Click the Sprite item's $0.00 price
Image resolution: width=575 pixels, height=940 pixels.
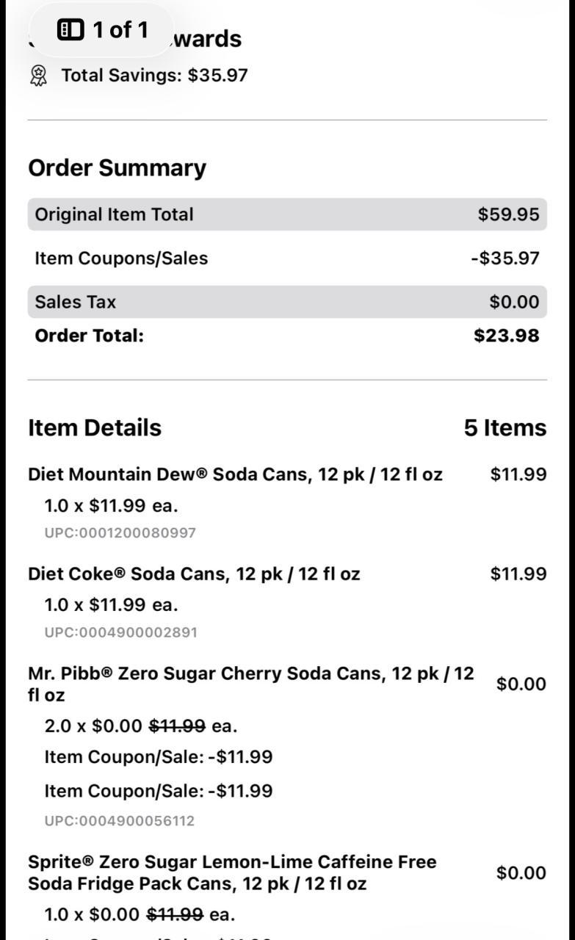tap(521, 872)
